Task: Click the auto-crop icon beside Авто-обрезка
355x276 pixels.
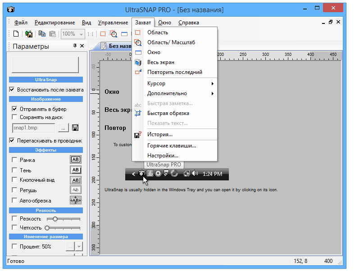Action: pyautogui.click(x=76, y=201)
